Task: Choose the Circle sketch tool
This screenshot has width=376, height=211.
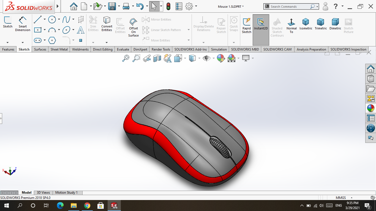Action: (52, 20)
